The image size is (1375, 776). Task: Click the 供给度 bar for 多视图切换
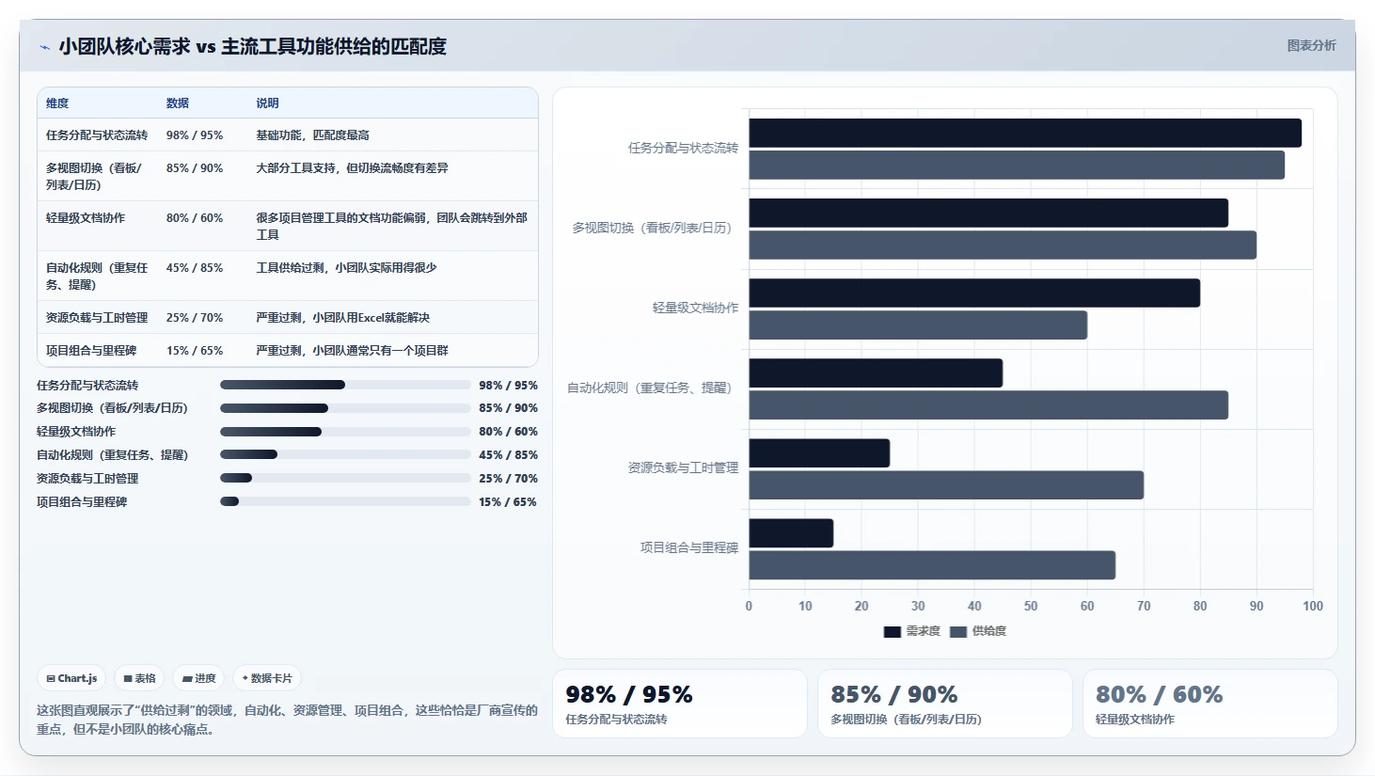pos(1003,245)
